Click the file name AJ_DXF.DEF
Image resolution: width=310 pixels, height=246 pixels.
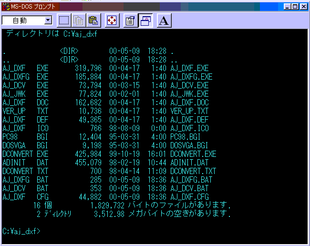click(x=189, y=120)
